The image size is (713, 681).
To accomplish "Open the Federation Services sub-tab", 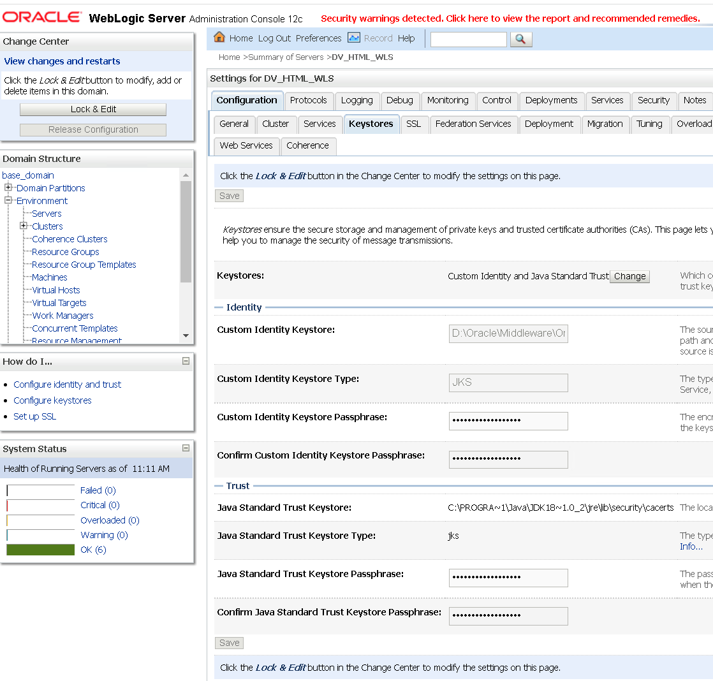I will [x=473, y=124].
